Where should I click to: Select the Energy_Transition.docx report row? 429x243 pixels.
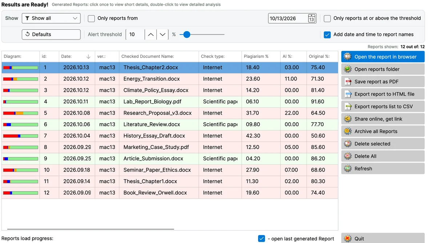click(170, 79)
